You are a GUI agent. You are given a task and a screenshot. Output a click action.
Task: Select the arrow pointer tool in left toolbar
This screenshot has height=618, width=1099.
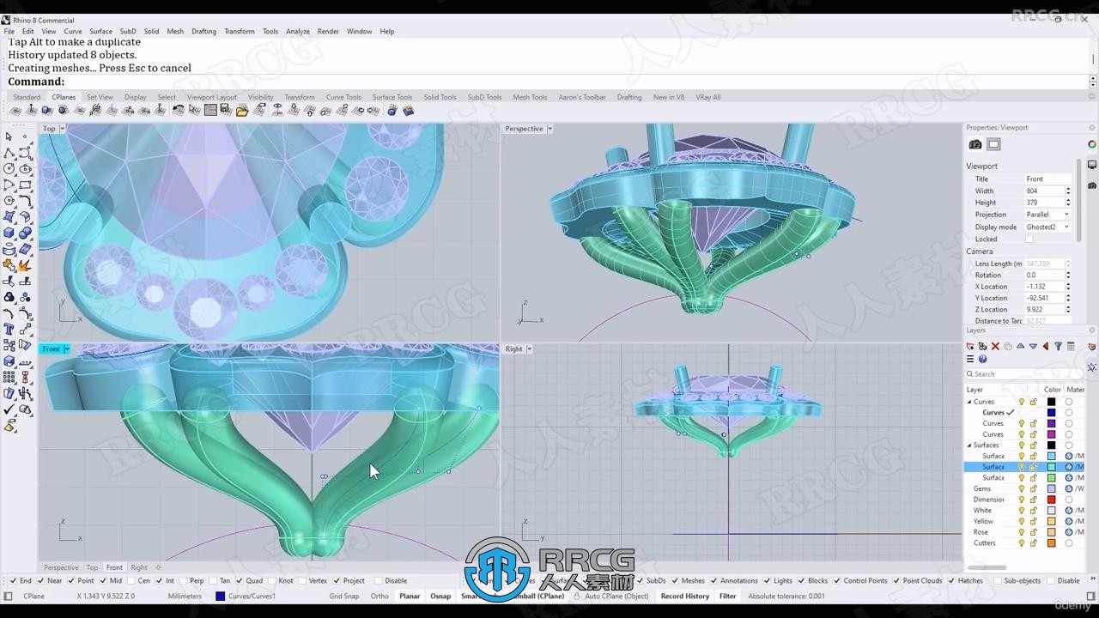tap(9, 136)
